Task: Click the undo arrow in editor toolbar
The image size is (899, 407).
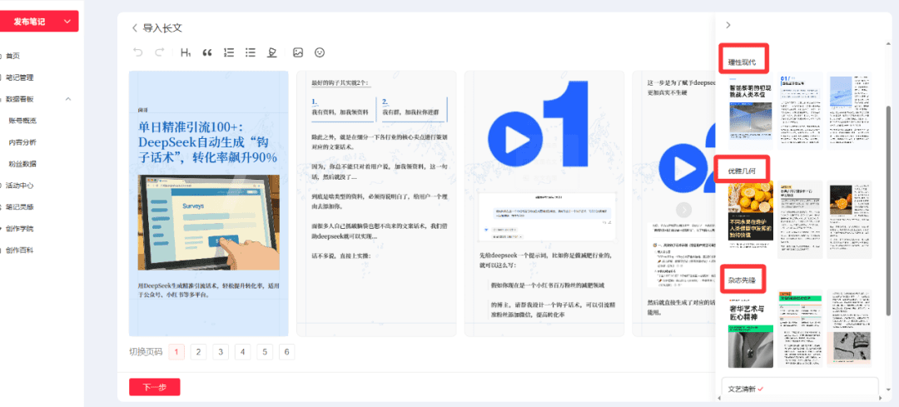Action: pyautogui.click(x=137, y=52)
